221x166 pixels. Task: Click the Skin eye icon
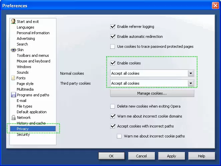(13, 50)
